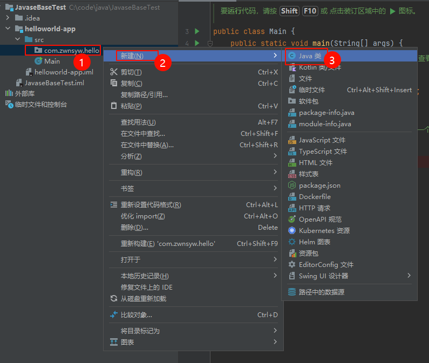Screen dimensions: 429x363
Task: Open the 分析(Z) submenu arrow
Action: click(275, 156)
